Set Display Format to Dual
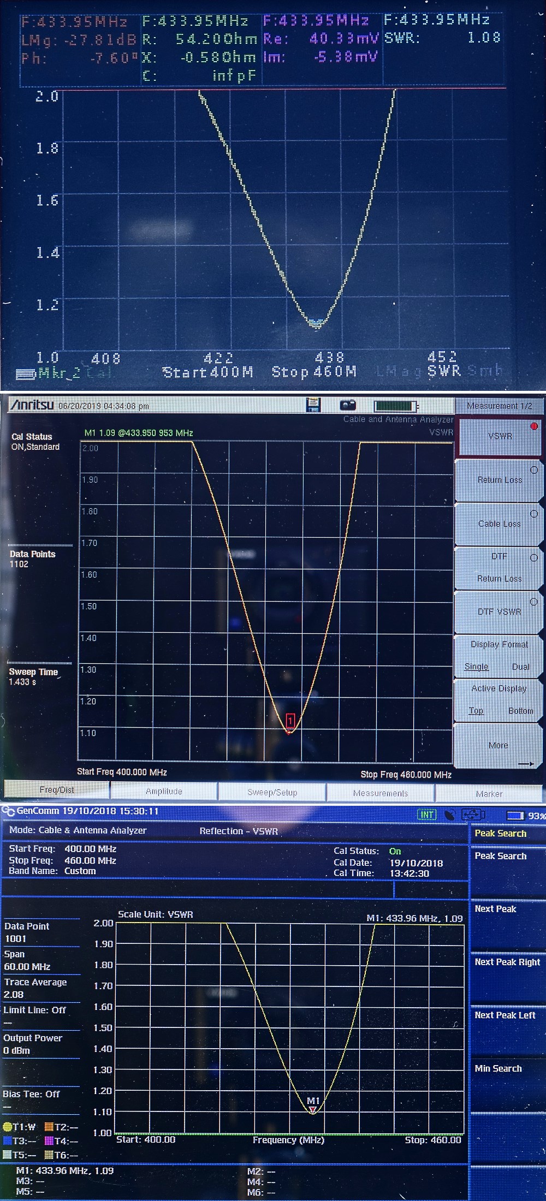 point(520,667)
